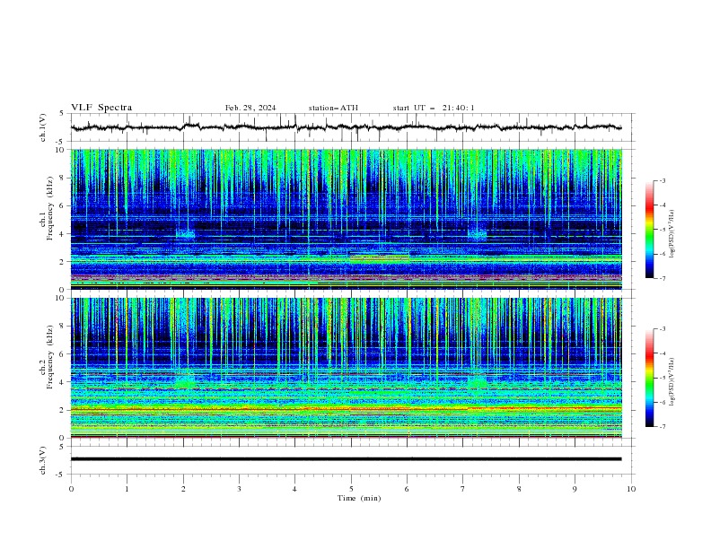The image size is (711, 549).
Task: Click the ch.1 "Frequency (kHz)" axis label
Action: (50, 208)
